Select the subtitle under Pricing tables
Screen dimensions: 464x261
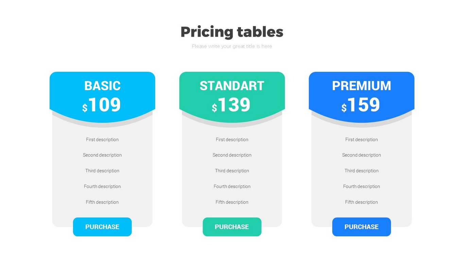[x=232, y=46]
